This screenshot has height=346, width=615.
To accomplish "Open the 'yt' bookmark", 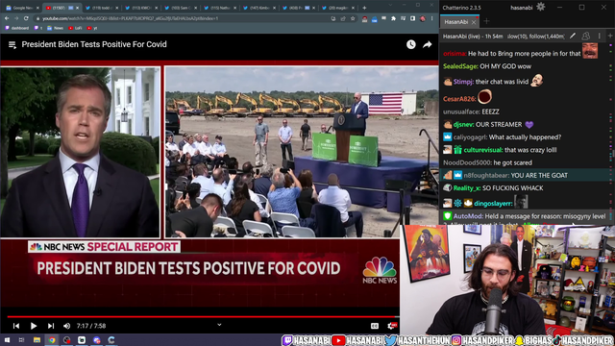I will pyautogui.click(x=92, y=28).
